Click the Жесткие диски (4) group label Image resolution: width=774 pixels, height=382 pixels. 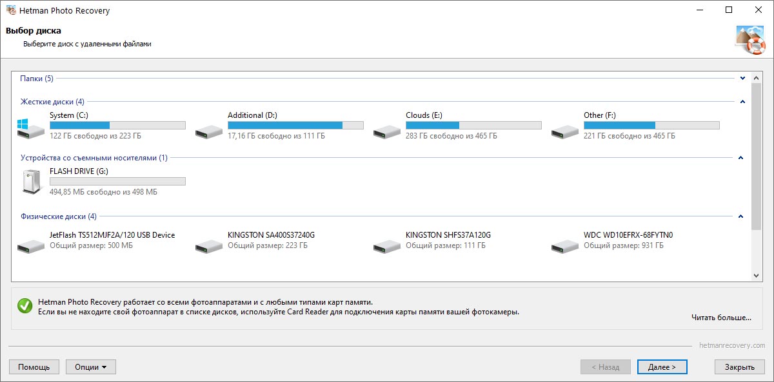pos(52,102)
